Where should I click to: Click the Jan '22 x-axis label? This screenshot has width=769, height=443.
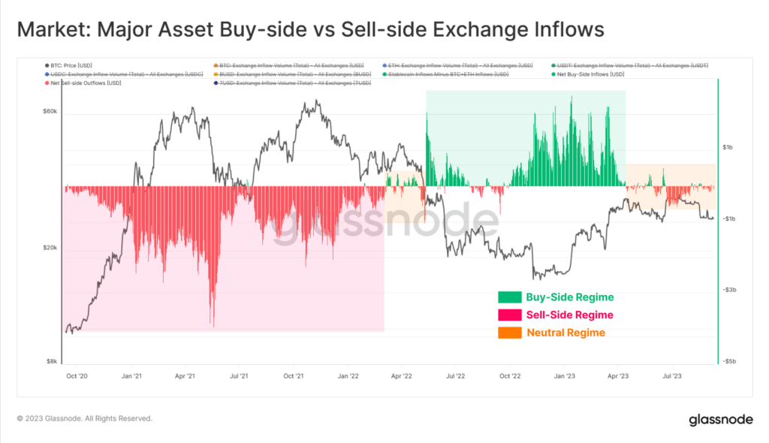coord(348,376)
